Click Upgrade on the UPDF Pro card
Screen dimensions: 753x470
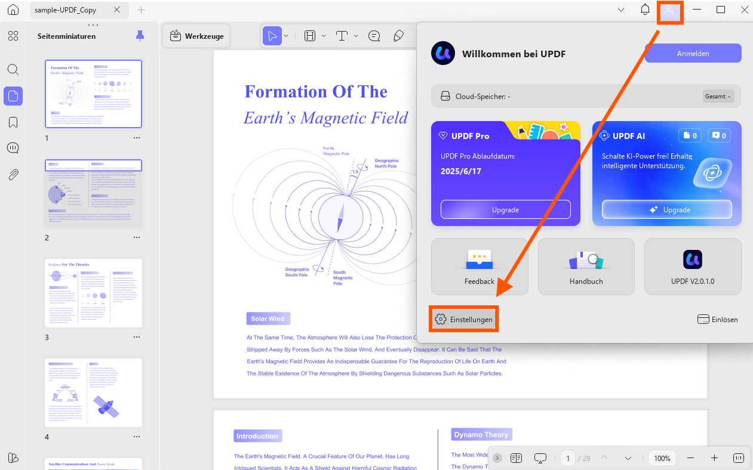(x=506, y=210)
